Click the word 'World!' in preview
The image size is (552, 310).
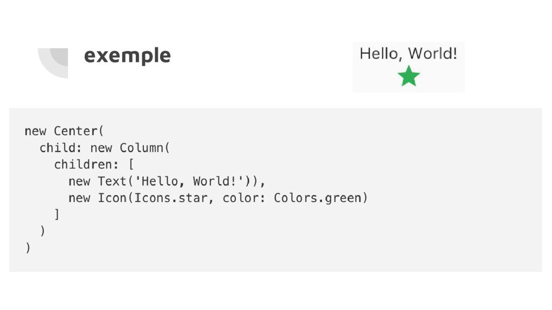[432, 54]
